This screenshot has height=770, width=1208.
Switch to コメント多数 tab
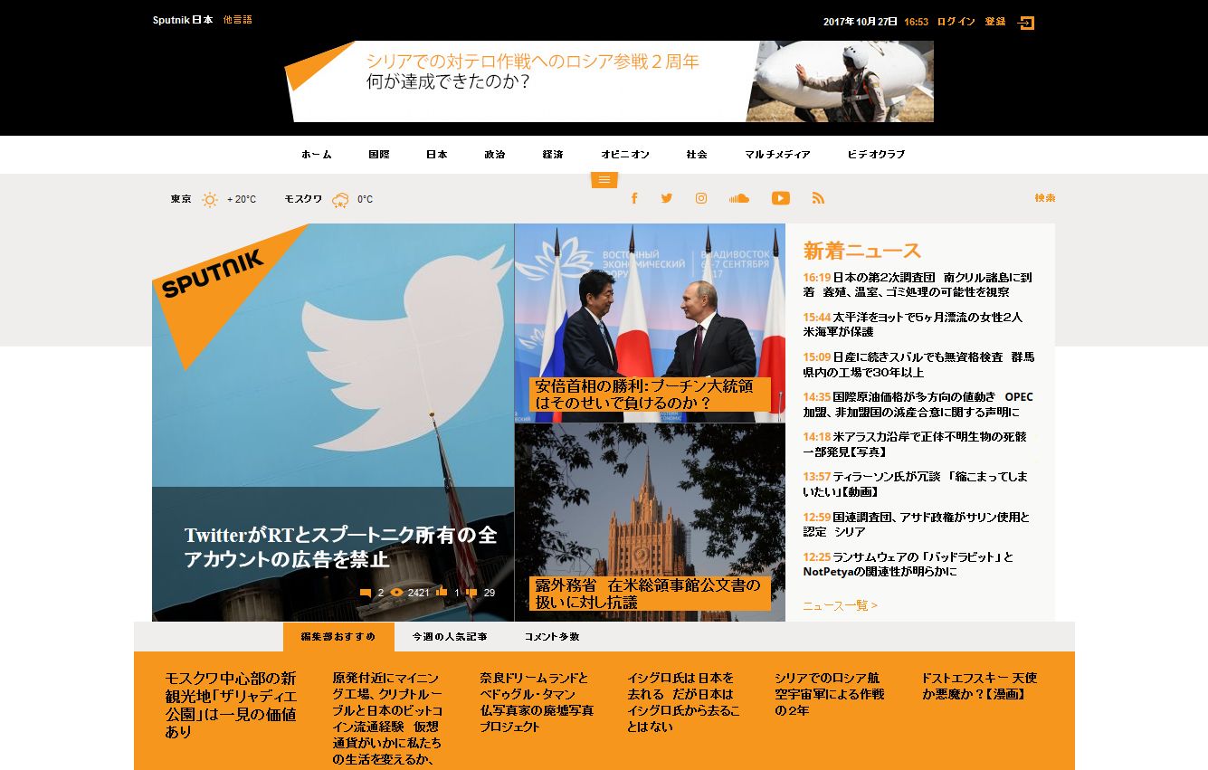coord(552,637)
